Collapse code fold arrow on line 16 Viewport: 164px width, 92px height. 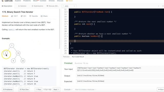[67, 22]
